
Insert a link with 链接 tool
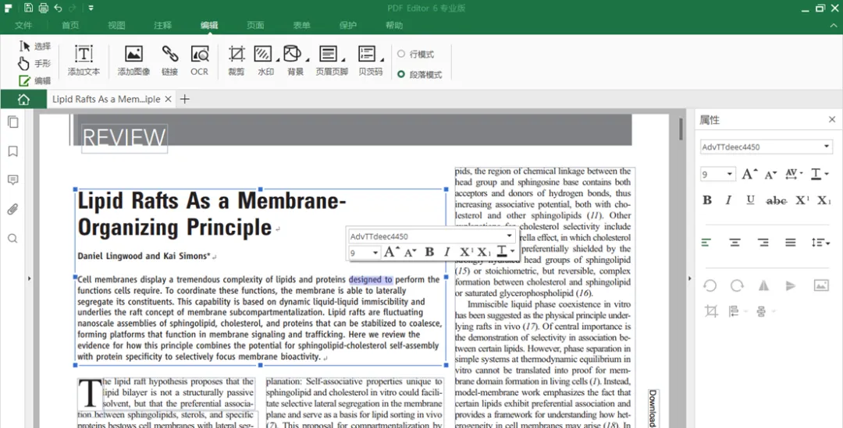[x=170, y=60]
